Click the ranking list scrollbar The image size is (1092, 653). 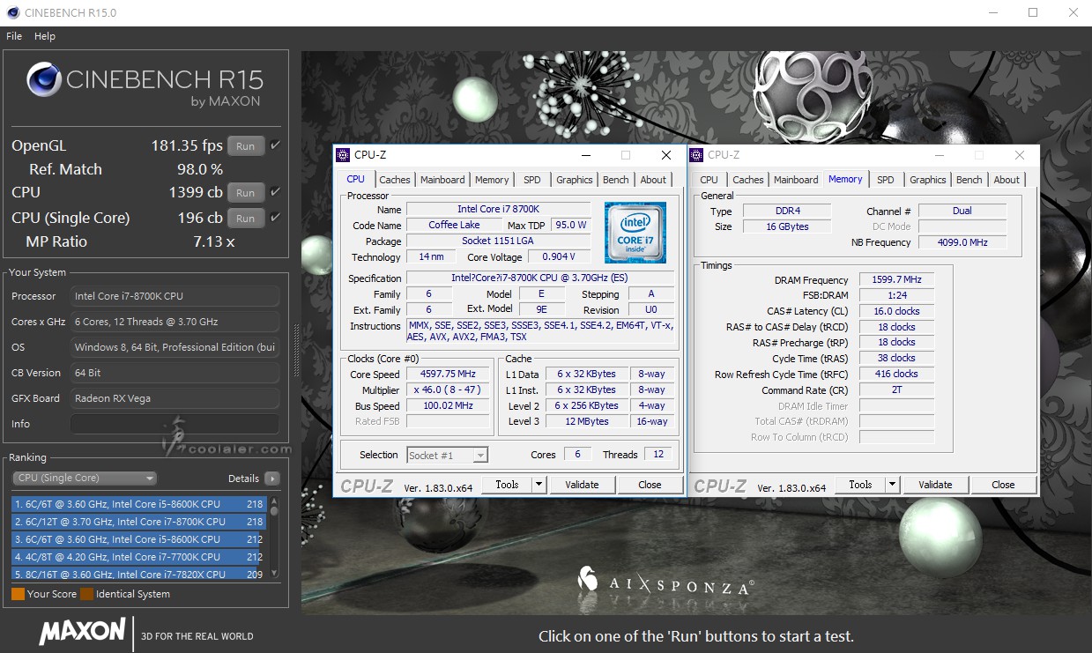tap(274, 537)
